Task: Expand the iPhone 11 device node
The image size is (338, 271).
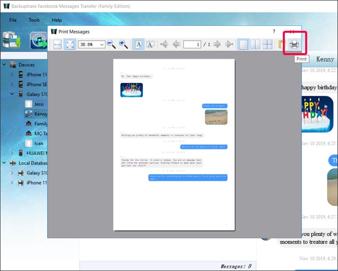Action: point(12,74)
